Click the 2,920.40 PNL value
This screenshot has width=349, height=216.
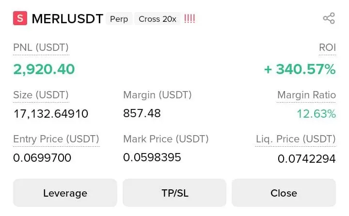(44, 69)
